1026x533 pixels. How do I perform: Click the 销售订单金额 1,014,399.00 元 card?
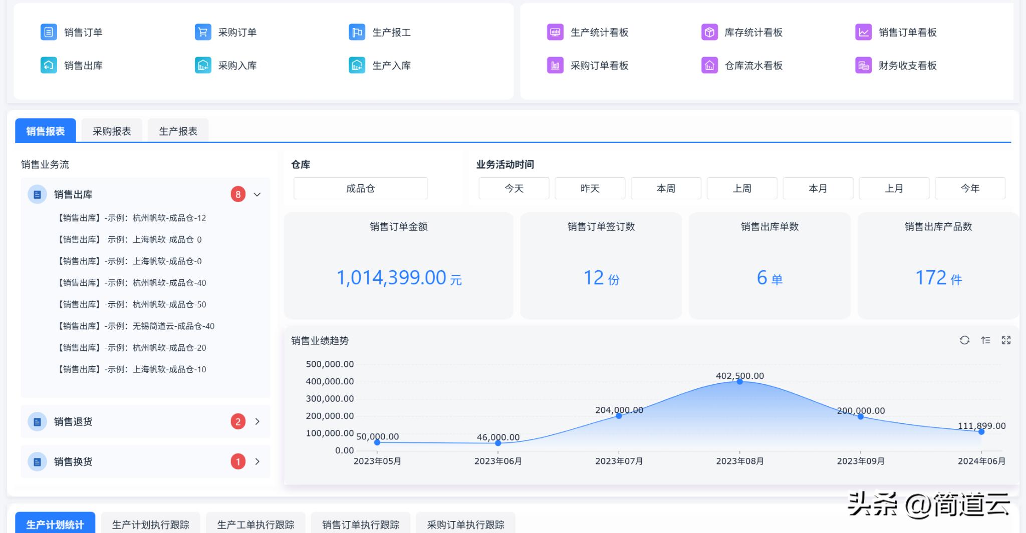click(399, 266)
